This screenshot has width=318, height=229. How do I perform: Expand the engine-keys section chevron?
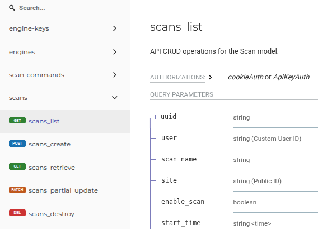point(115,28)
